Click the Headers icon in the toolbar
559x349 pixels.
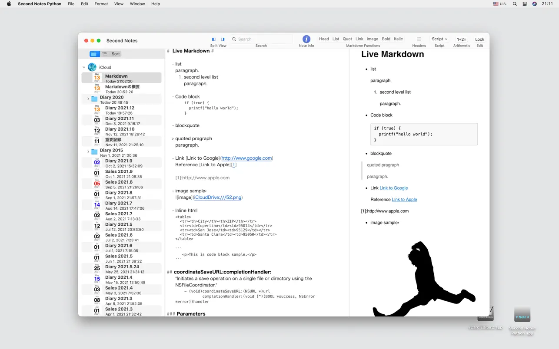point(419,39)
